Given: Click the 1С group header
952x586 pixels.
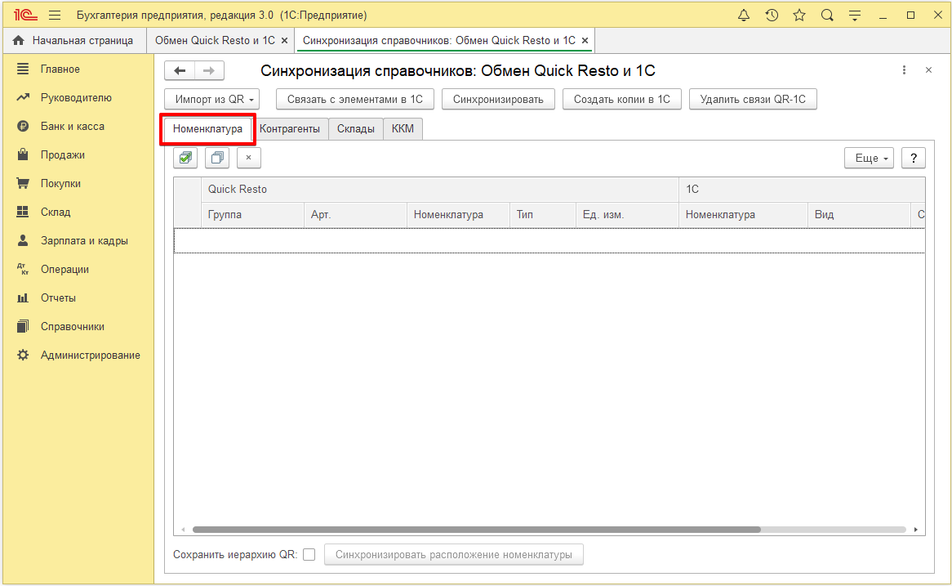Looking at the screenshot, I should pos(802,190).
